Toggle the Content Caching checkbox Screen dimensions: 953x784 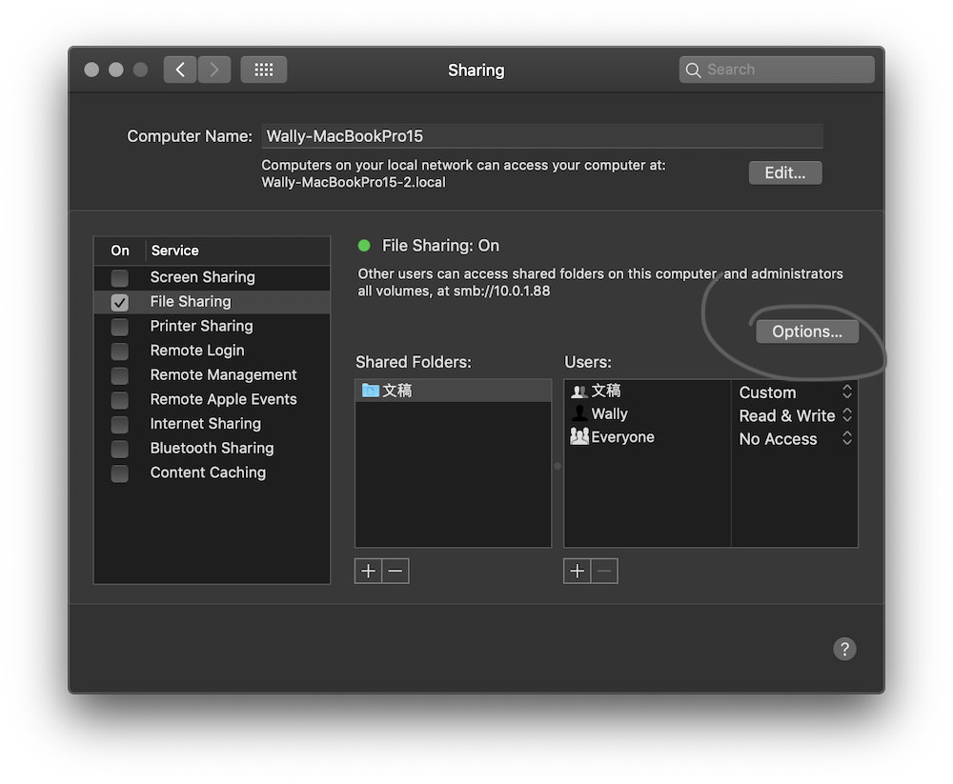tap(120, 473)
